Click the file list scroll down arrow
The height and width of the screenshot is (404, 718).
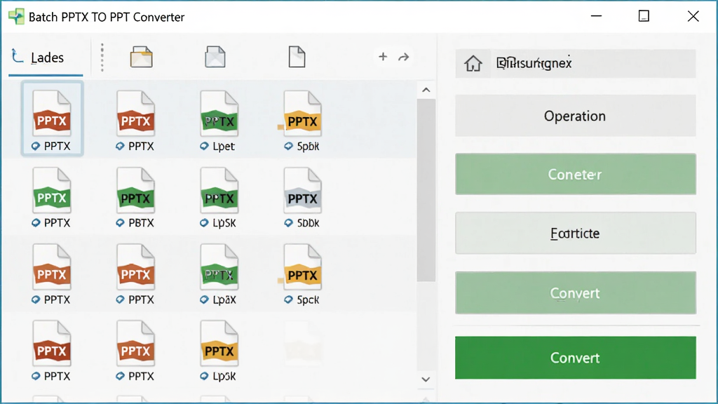click(426, 379)
